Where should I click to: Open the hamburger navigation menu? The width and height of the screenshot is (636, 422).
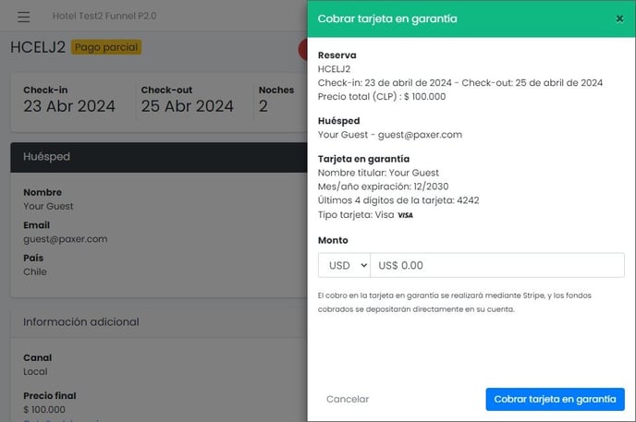point(23,17)
